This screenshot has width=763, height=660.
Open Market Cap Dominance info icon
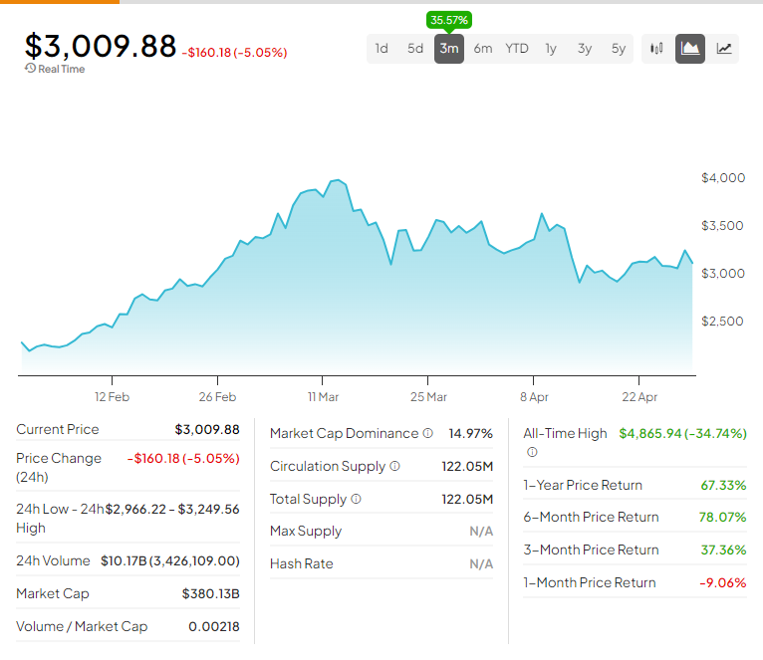427,434
